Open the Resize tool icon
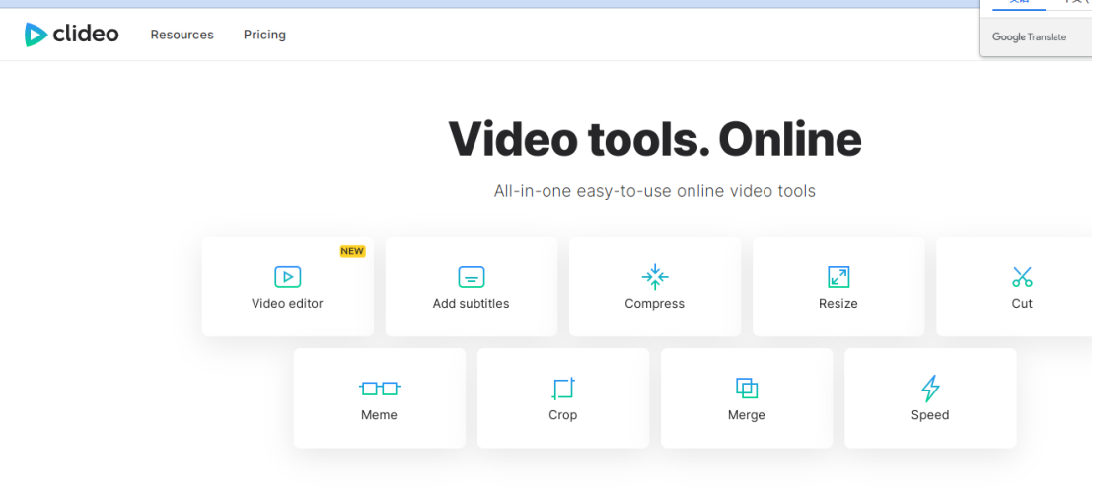The image size is (1093, 498). click(838, 277)
